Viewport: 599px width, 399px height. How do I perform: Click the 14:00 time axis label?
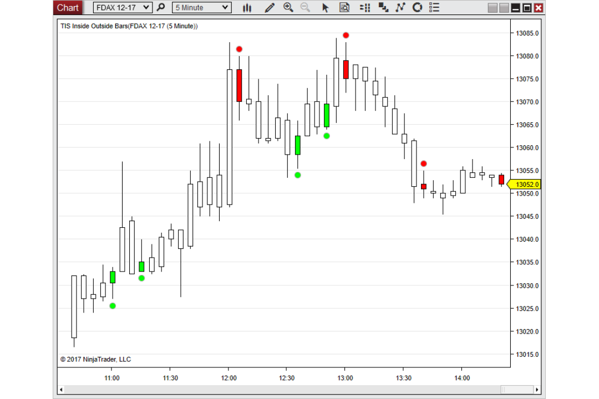click(462, 378)
